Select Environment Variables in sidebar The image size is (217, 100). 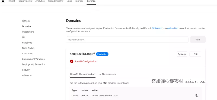(33, 59)
